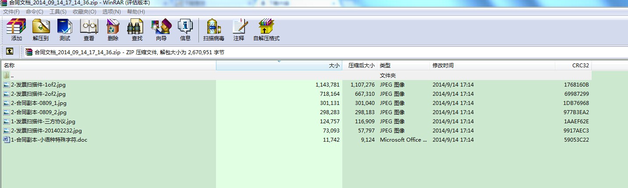Sort by the 大小 column header

(279, 66)
